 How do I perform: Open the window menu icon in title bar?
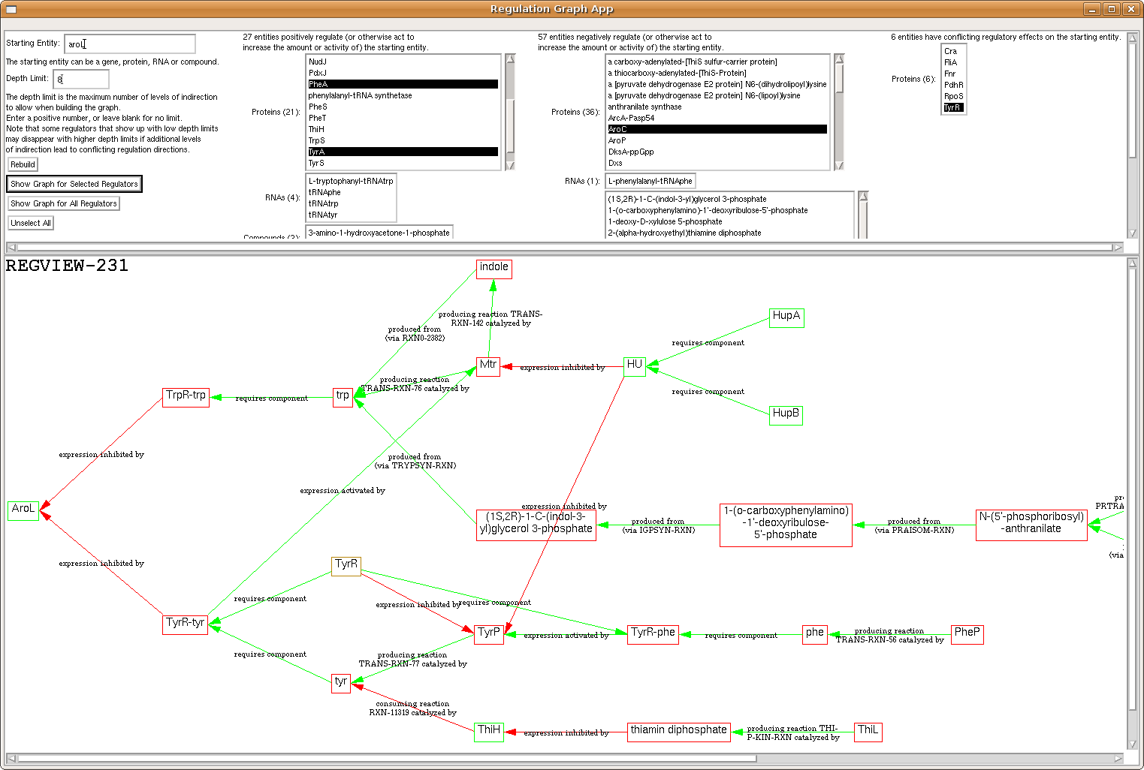click(11, 9)
